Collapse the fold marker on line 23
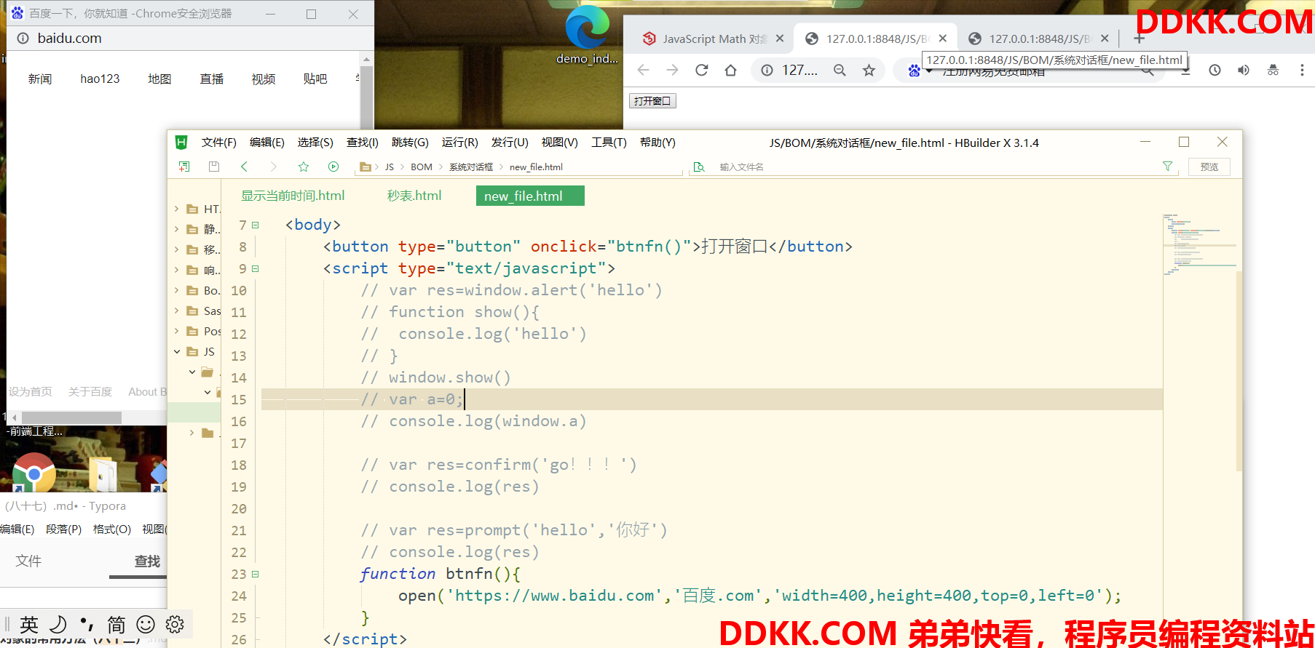Screen dimensions: 1315x648 click(256, 575)
